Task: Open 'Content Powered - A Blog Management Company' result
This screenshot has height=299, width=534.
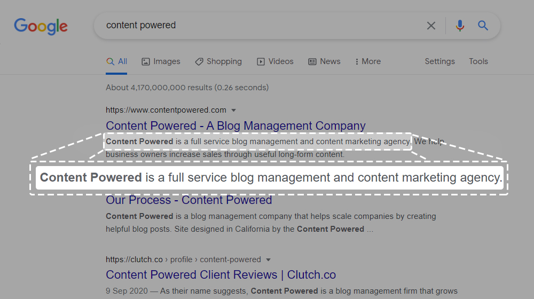Action: [235, 125]
